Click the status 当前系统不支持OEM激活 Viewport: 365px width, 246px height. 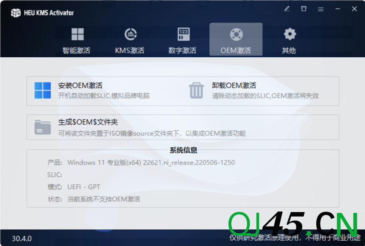point(103,199)
